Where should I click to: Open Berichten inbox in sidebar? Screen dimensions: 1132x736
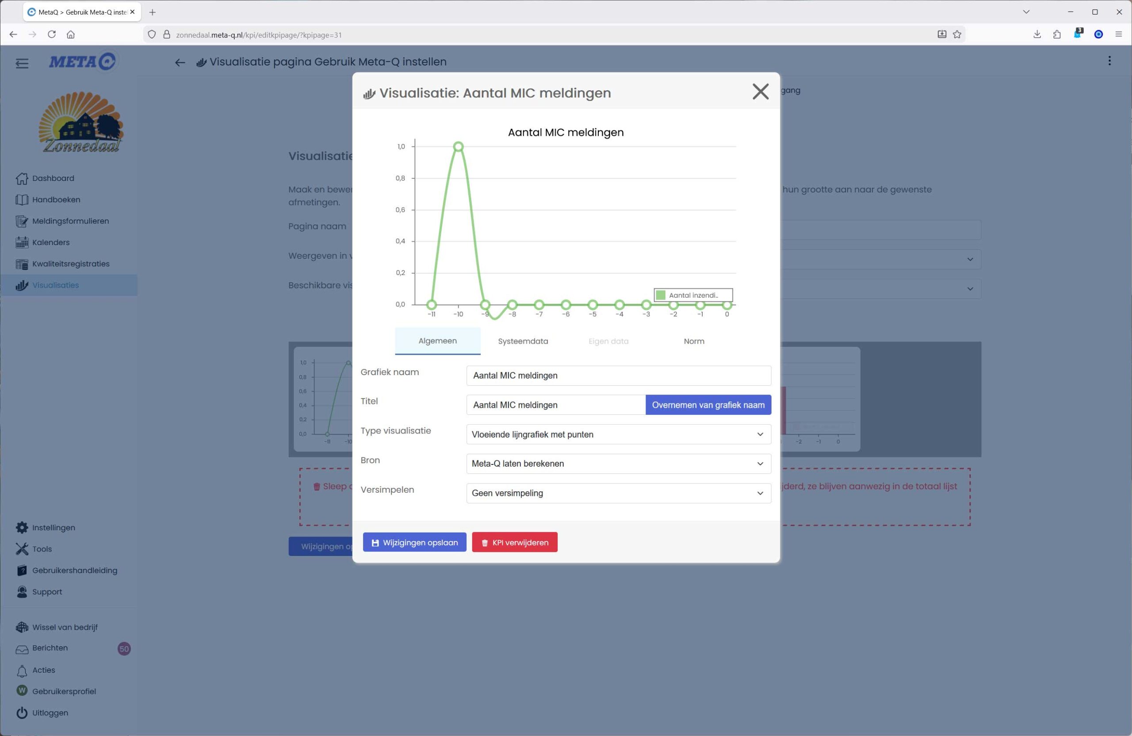tap(50, 648)
